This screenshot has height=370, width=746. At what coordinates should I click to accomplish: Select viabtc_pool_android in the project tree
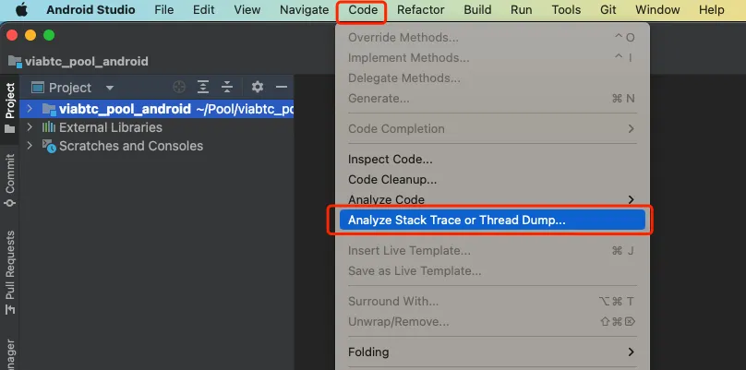click(x=157, y=110)
